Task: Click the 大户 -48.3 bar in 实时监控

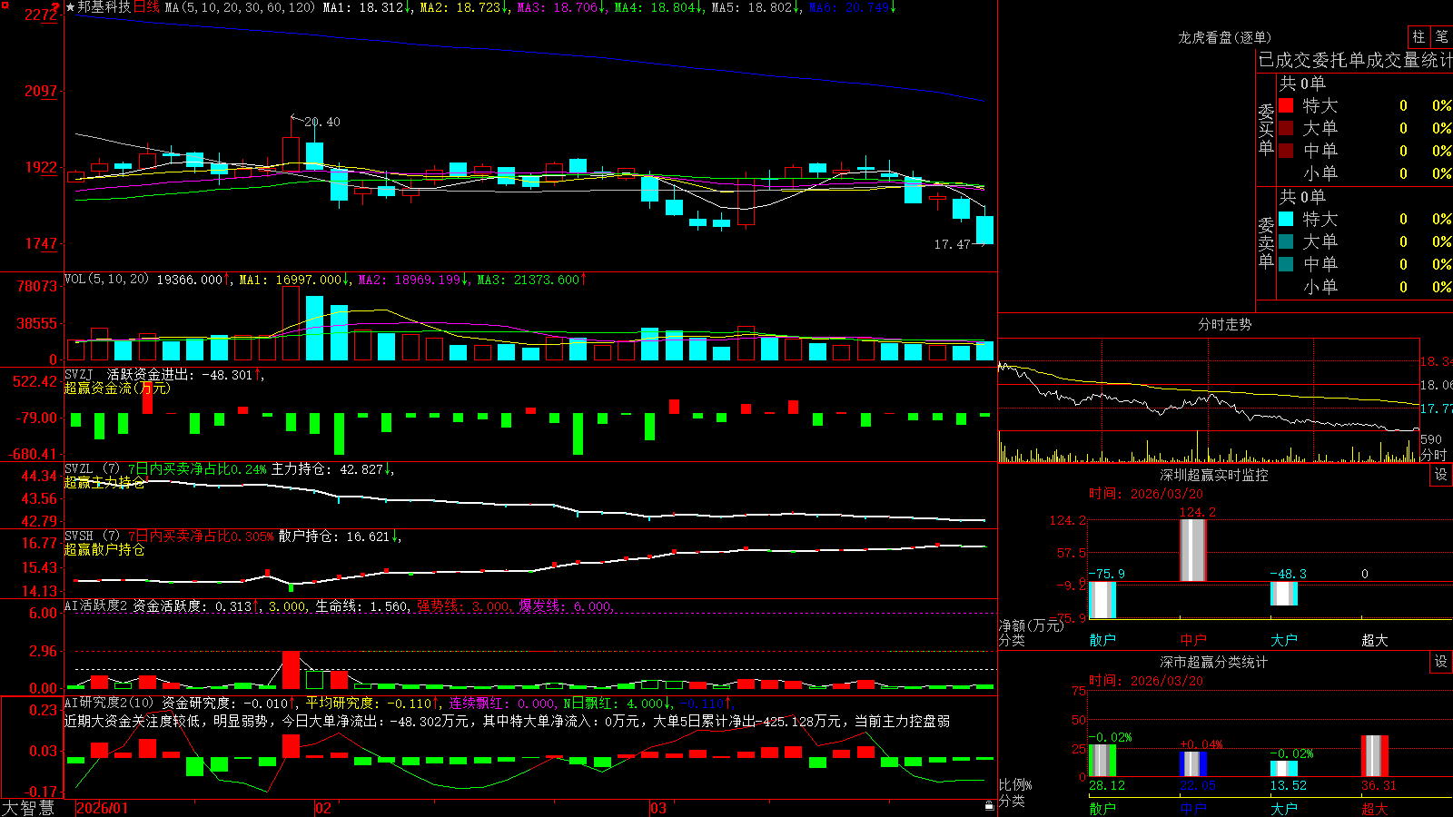Action: click(1284, 594)
